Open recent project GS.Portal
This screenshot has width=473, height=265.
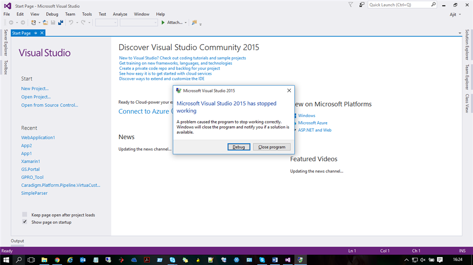pos(30,169)
